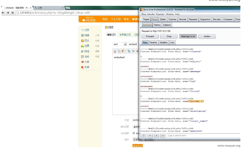The image size is (251, 148).
Task: Click the Drop button
Action: pyautogui.click(x=169, y=36)
